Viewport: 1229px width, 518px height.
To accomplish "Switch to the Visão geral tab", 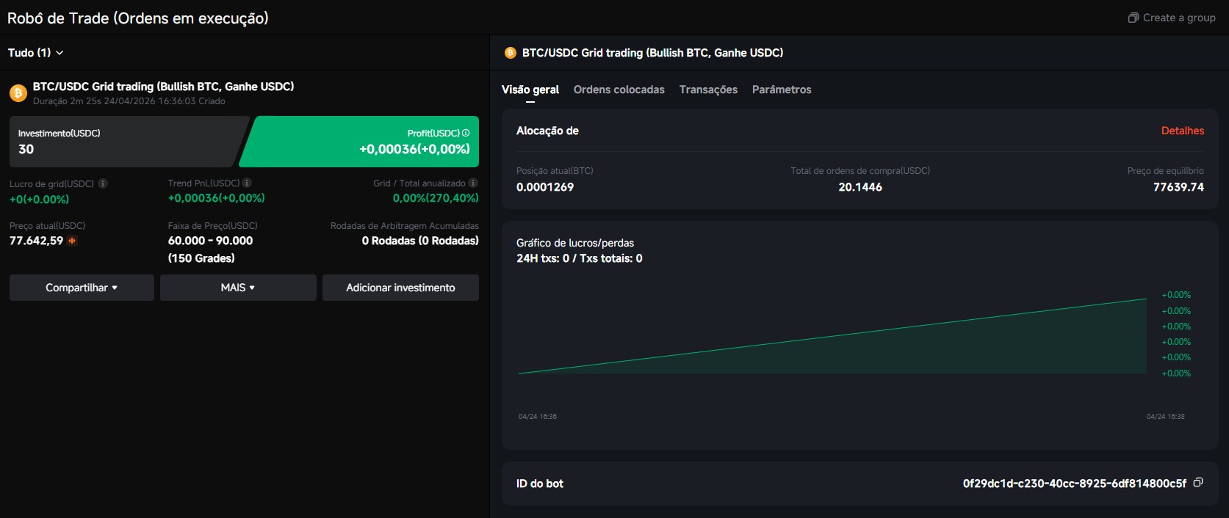I will point(530,90).
